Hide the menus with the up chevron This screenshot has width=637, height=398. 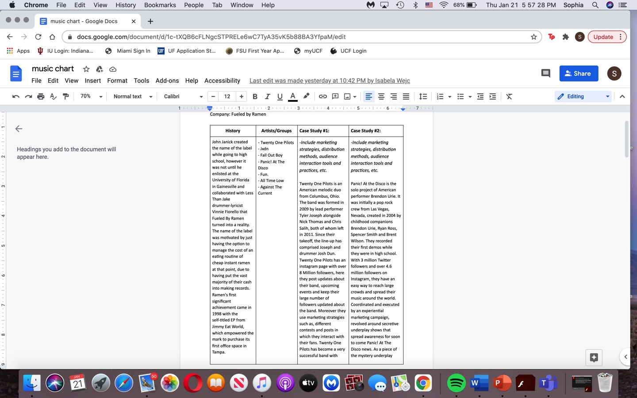(x=622, y=96)
